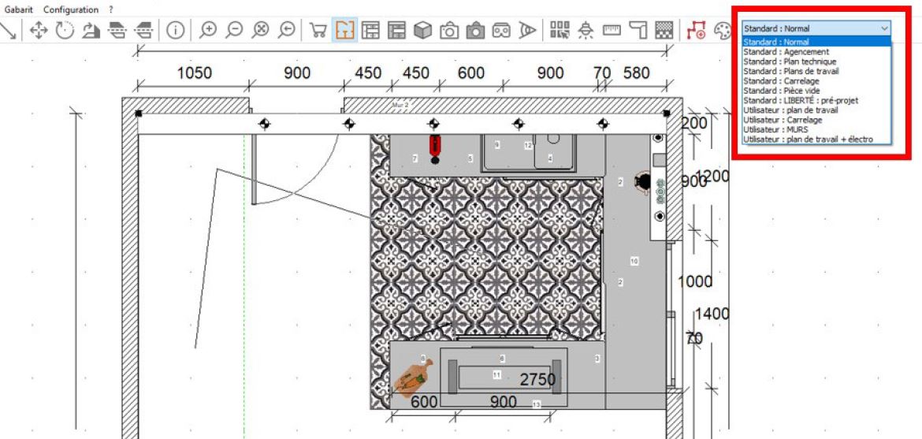922x439 pixels.
Task: Click the VR headset view icon
Action: coord(501,31)
